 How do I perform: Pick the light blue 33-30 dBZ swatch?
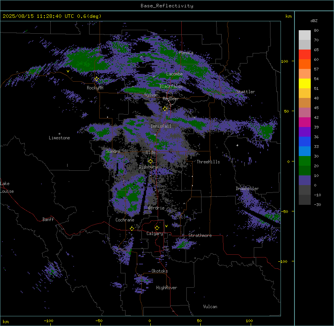tap(305, 151)
